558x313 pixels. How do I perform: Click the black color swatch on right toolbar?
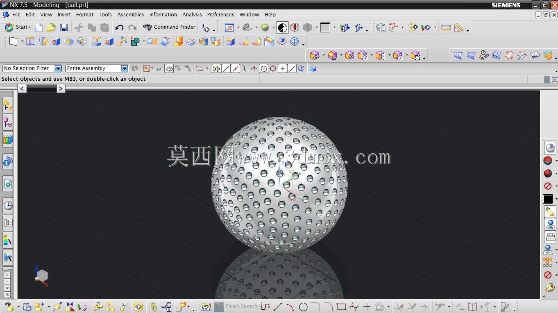(548, 199)
